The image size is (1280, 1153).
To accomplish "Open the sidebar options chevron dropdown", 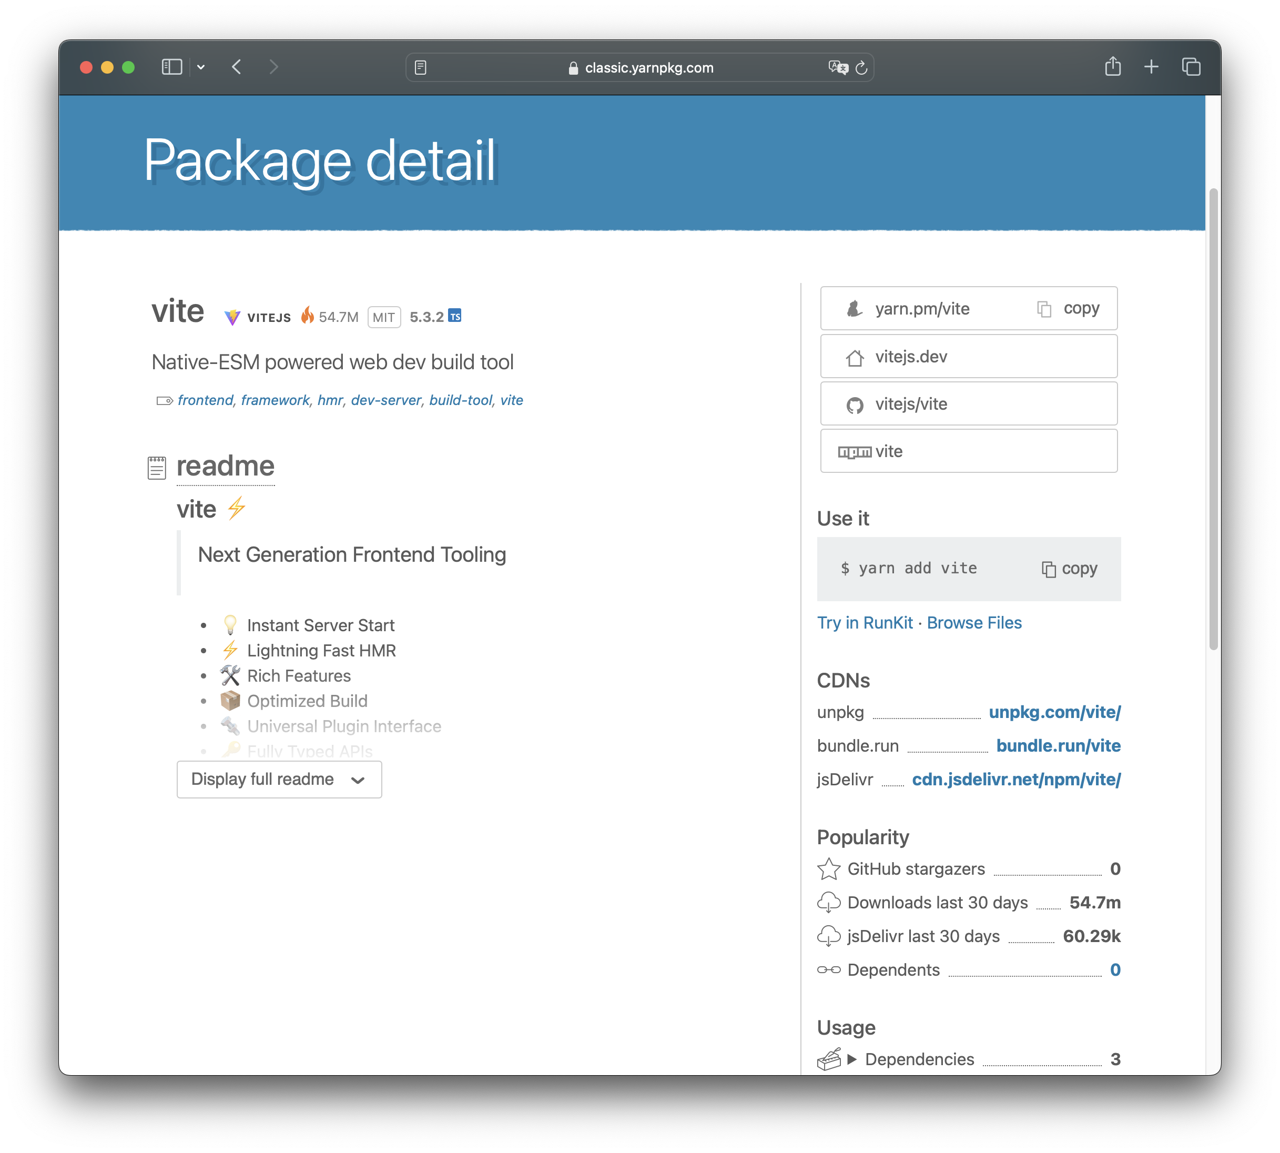I will (201, 67).
